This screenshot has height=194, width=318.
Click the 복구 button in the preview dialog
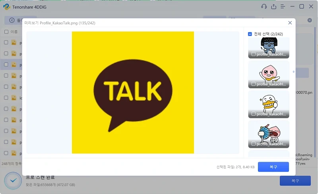(x=273, y=167)
